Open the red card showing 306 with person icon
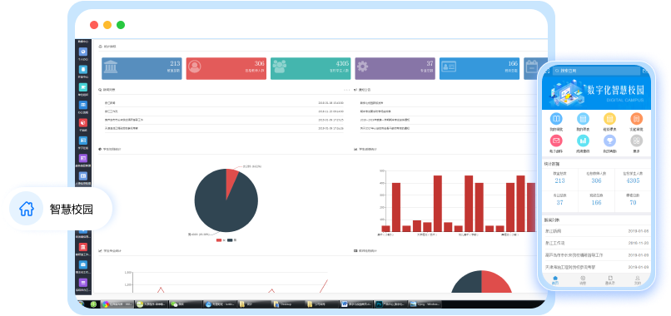Image resolution: width=671 pixels, height=316 pixels. [x=226, y=68]
